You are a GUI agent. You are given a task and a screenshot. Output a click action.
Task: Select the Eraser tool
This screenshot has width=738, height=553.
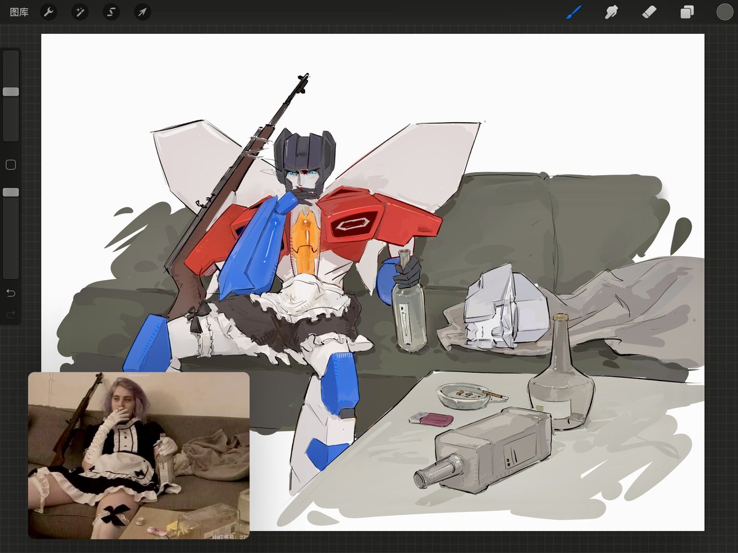click(x=649, y=12)
